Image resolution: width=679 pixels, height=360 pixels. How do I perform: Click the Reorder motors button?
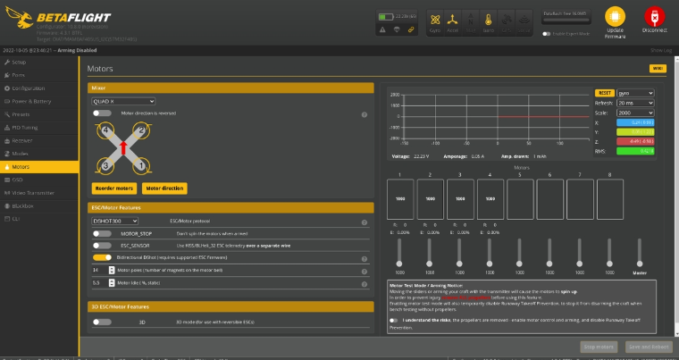click(113, 188)
